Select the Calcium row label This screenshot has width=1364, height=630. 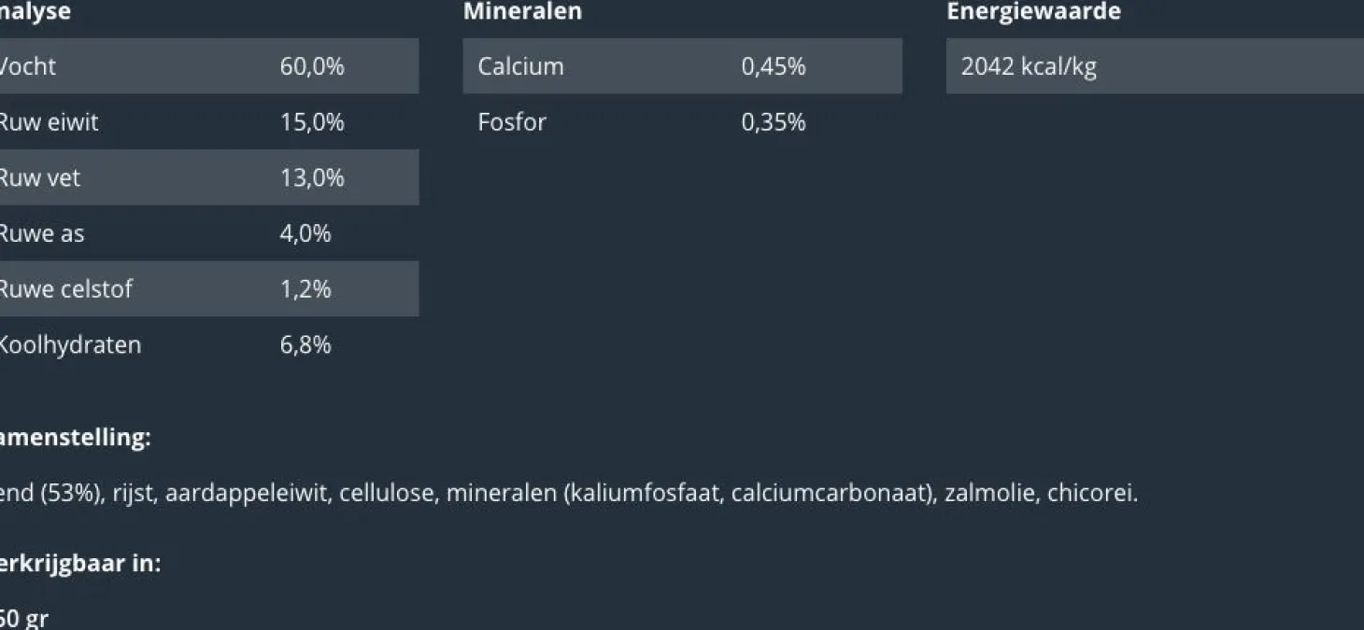point(520,66)
